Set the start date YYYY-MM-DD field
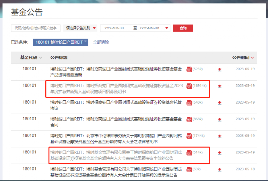This screenshot has height=181, width=268. [x=114, y=28]
